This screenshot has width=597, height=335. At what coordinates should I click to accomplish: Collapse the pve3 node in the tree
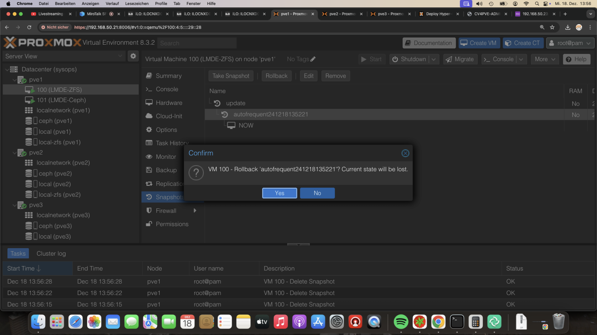tap(15, 205)
